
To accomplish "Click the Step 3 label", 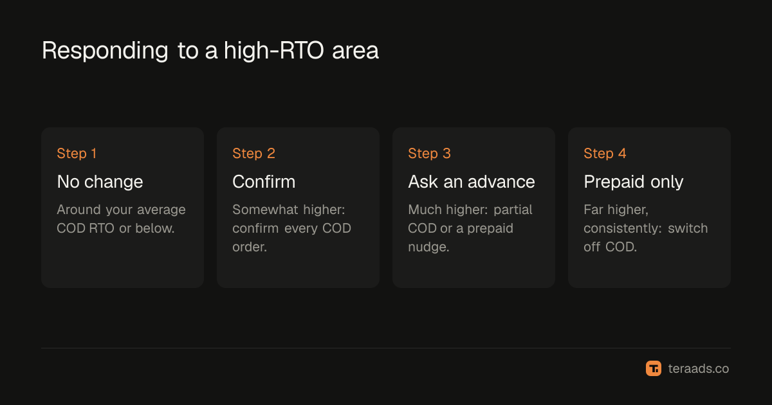I will [429, 154].
